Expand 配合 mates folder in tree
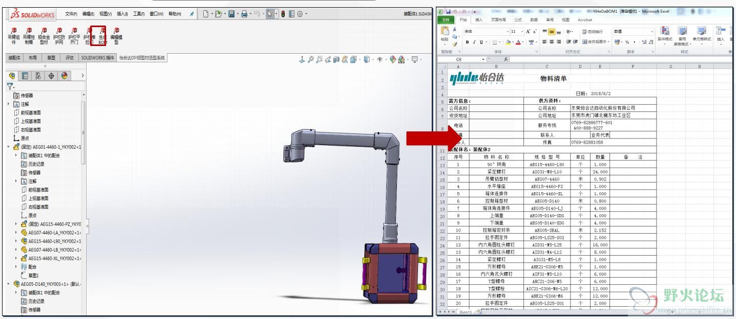The width and height of the screenshot is (736, 319). pos(16,267)
